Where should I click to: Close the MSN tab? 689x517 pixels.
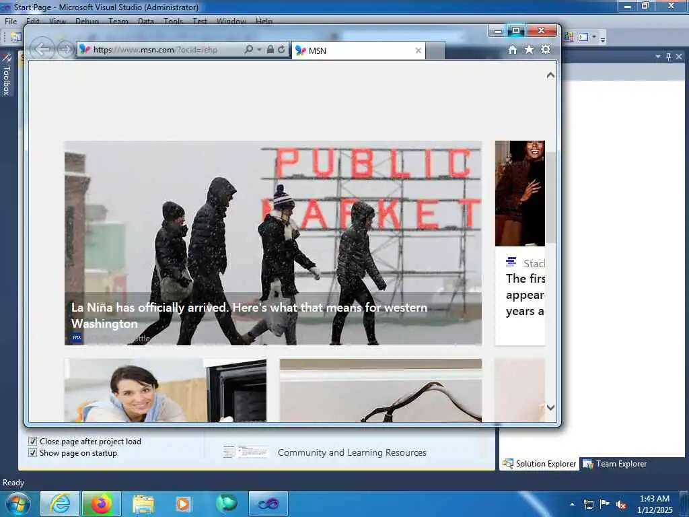coord(419,50)
